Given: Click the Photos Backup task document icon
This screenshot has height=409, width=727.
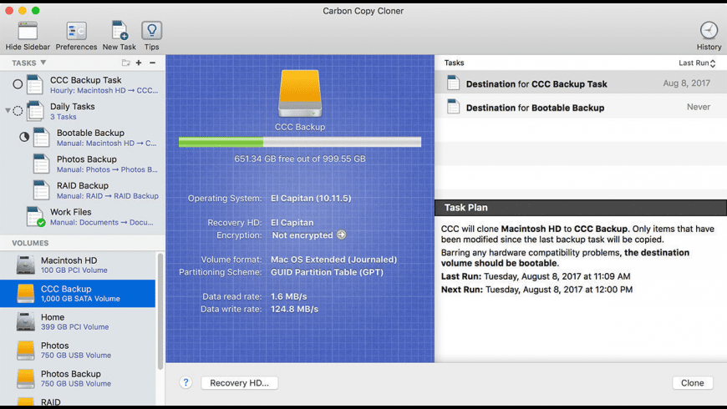Looking at the screenshot, I should click(x=41, y=164).
